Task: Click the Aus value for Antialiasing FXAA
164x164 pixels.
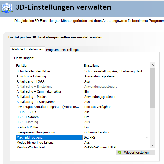Action: tap(87, 81)
